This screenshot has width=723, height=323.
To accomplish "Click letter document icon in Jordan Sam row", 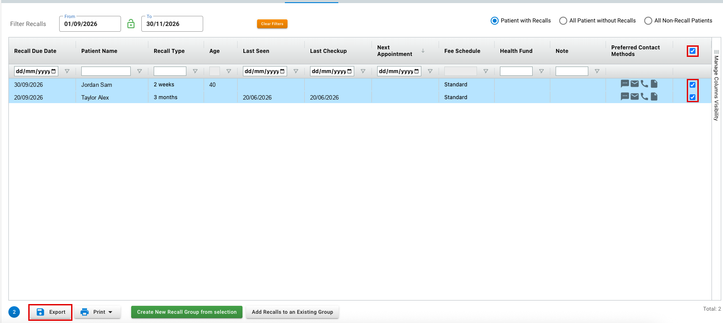I will point(654,84).
